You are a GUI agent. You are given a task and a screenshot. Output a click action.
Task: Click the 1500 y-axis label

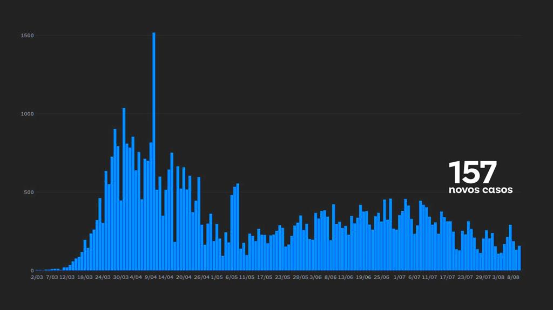28,36
